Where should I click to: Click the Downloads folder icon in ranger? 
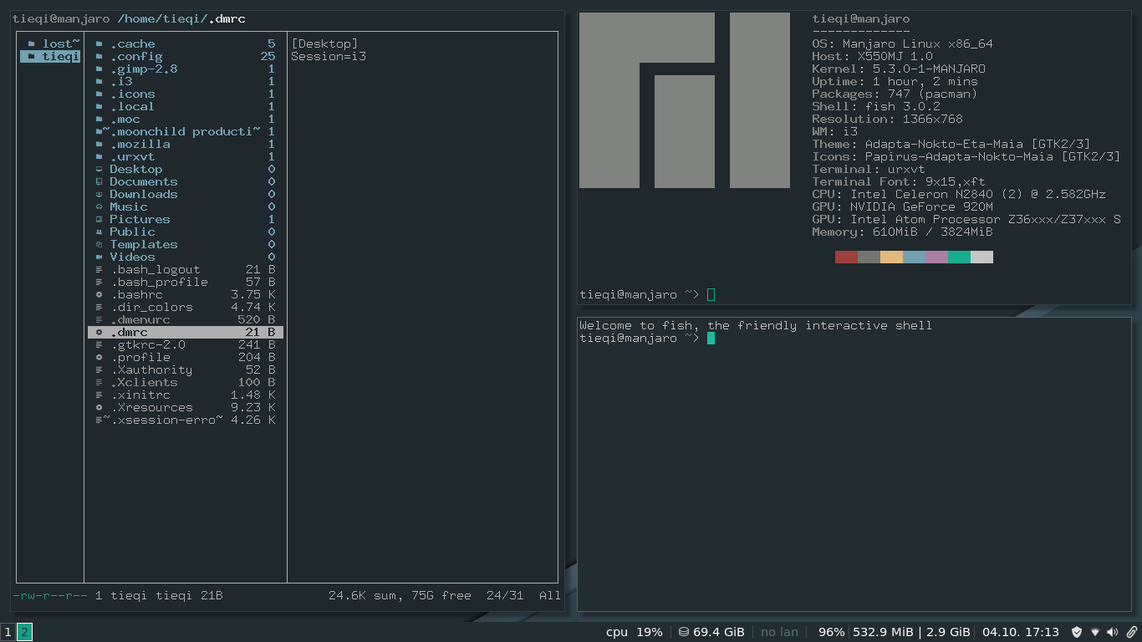(99, 195)
